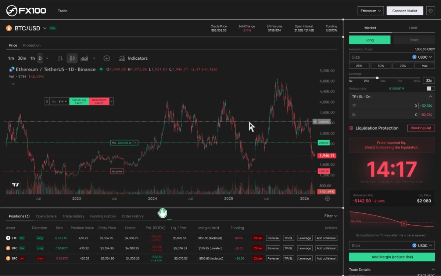Screen dimensions: 441x276
Task: Click the compare or add symbol plus icon
Action: coord(107,58)
